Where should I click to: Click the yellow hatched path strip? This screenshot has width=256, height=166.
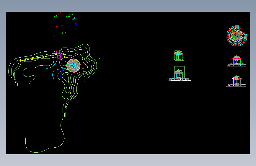click(38, 58)
